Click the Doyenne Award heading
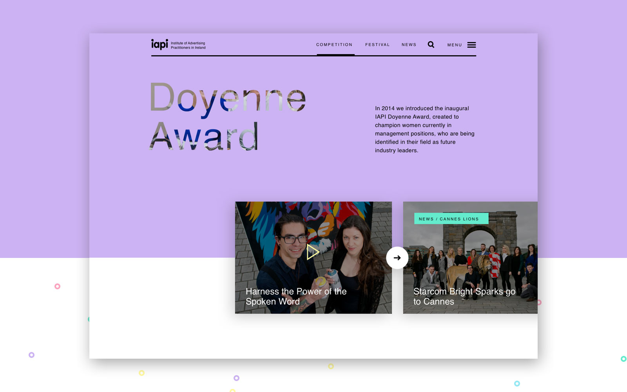The image size is (627, 392). pyautogui.click(x=228, y=117)
